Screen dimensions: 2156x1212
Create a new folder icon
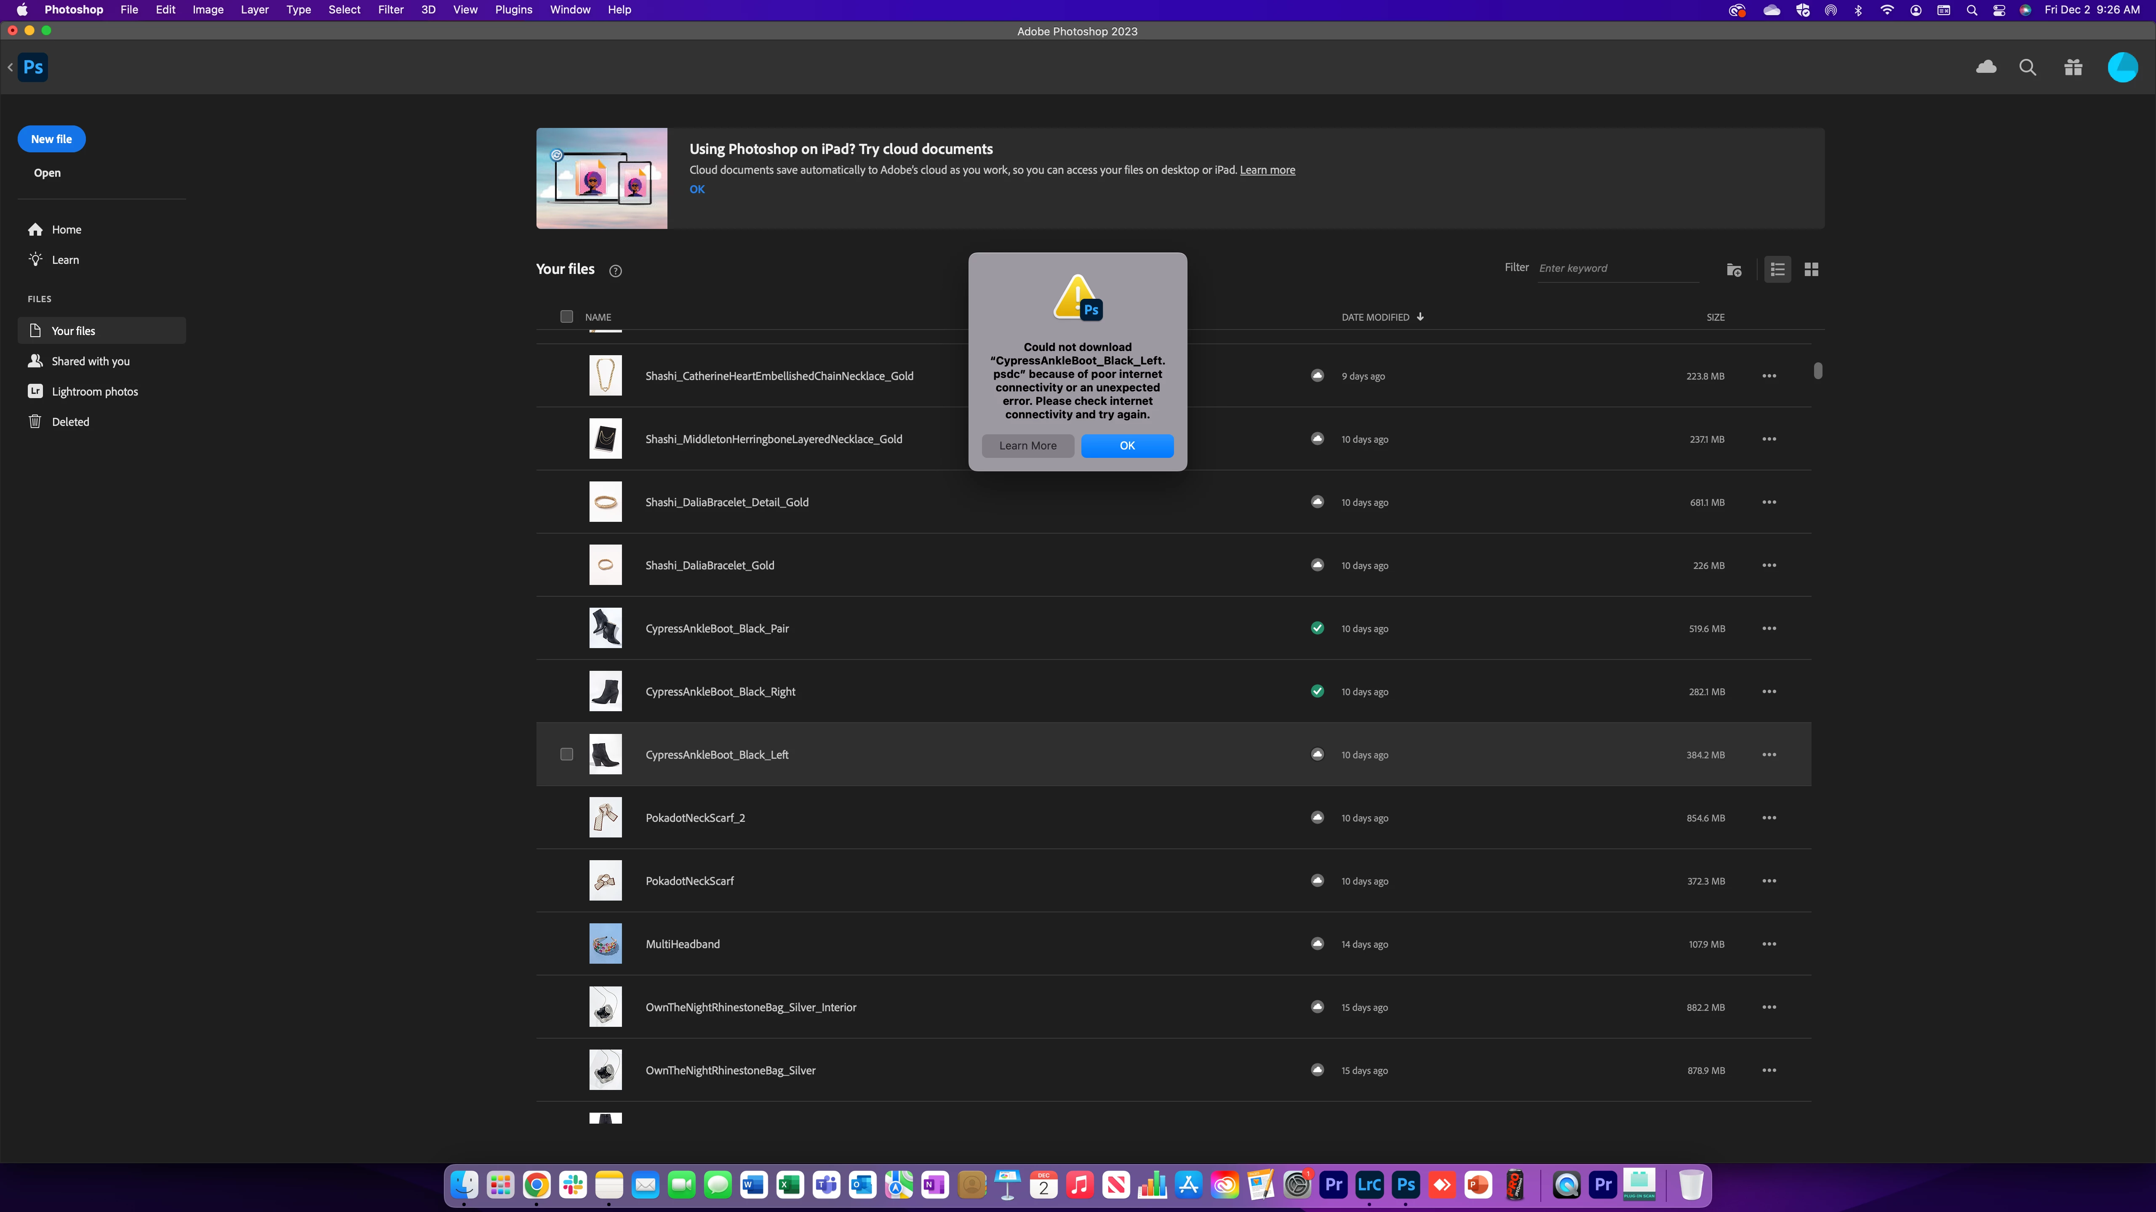point(1734,269)
